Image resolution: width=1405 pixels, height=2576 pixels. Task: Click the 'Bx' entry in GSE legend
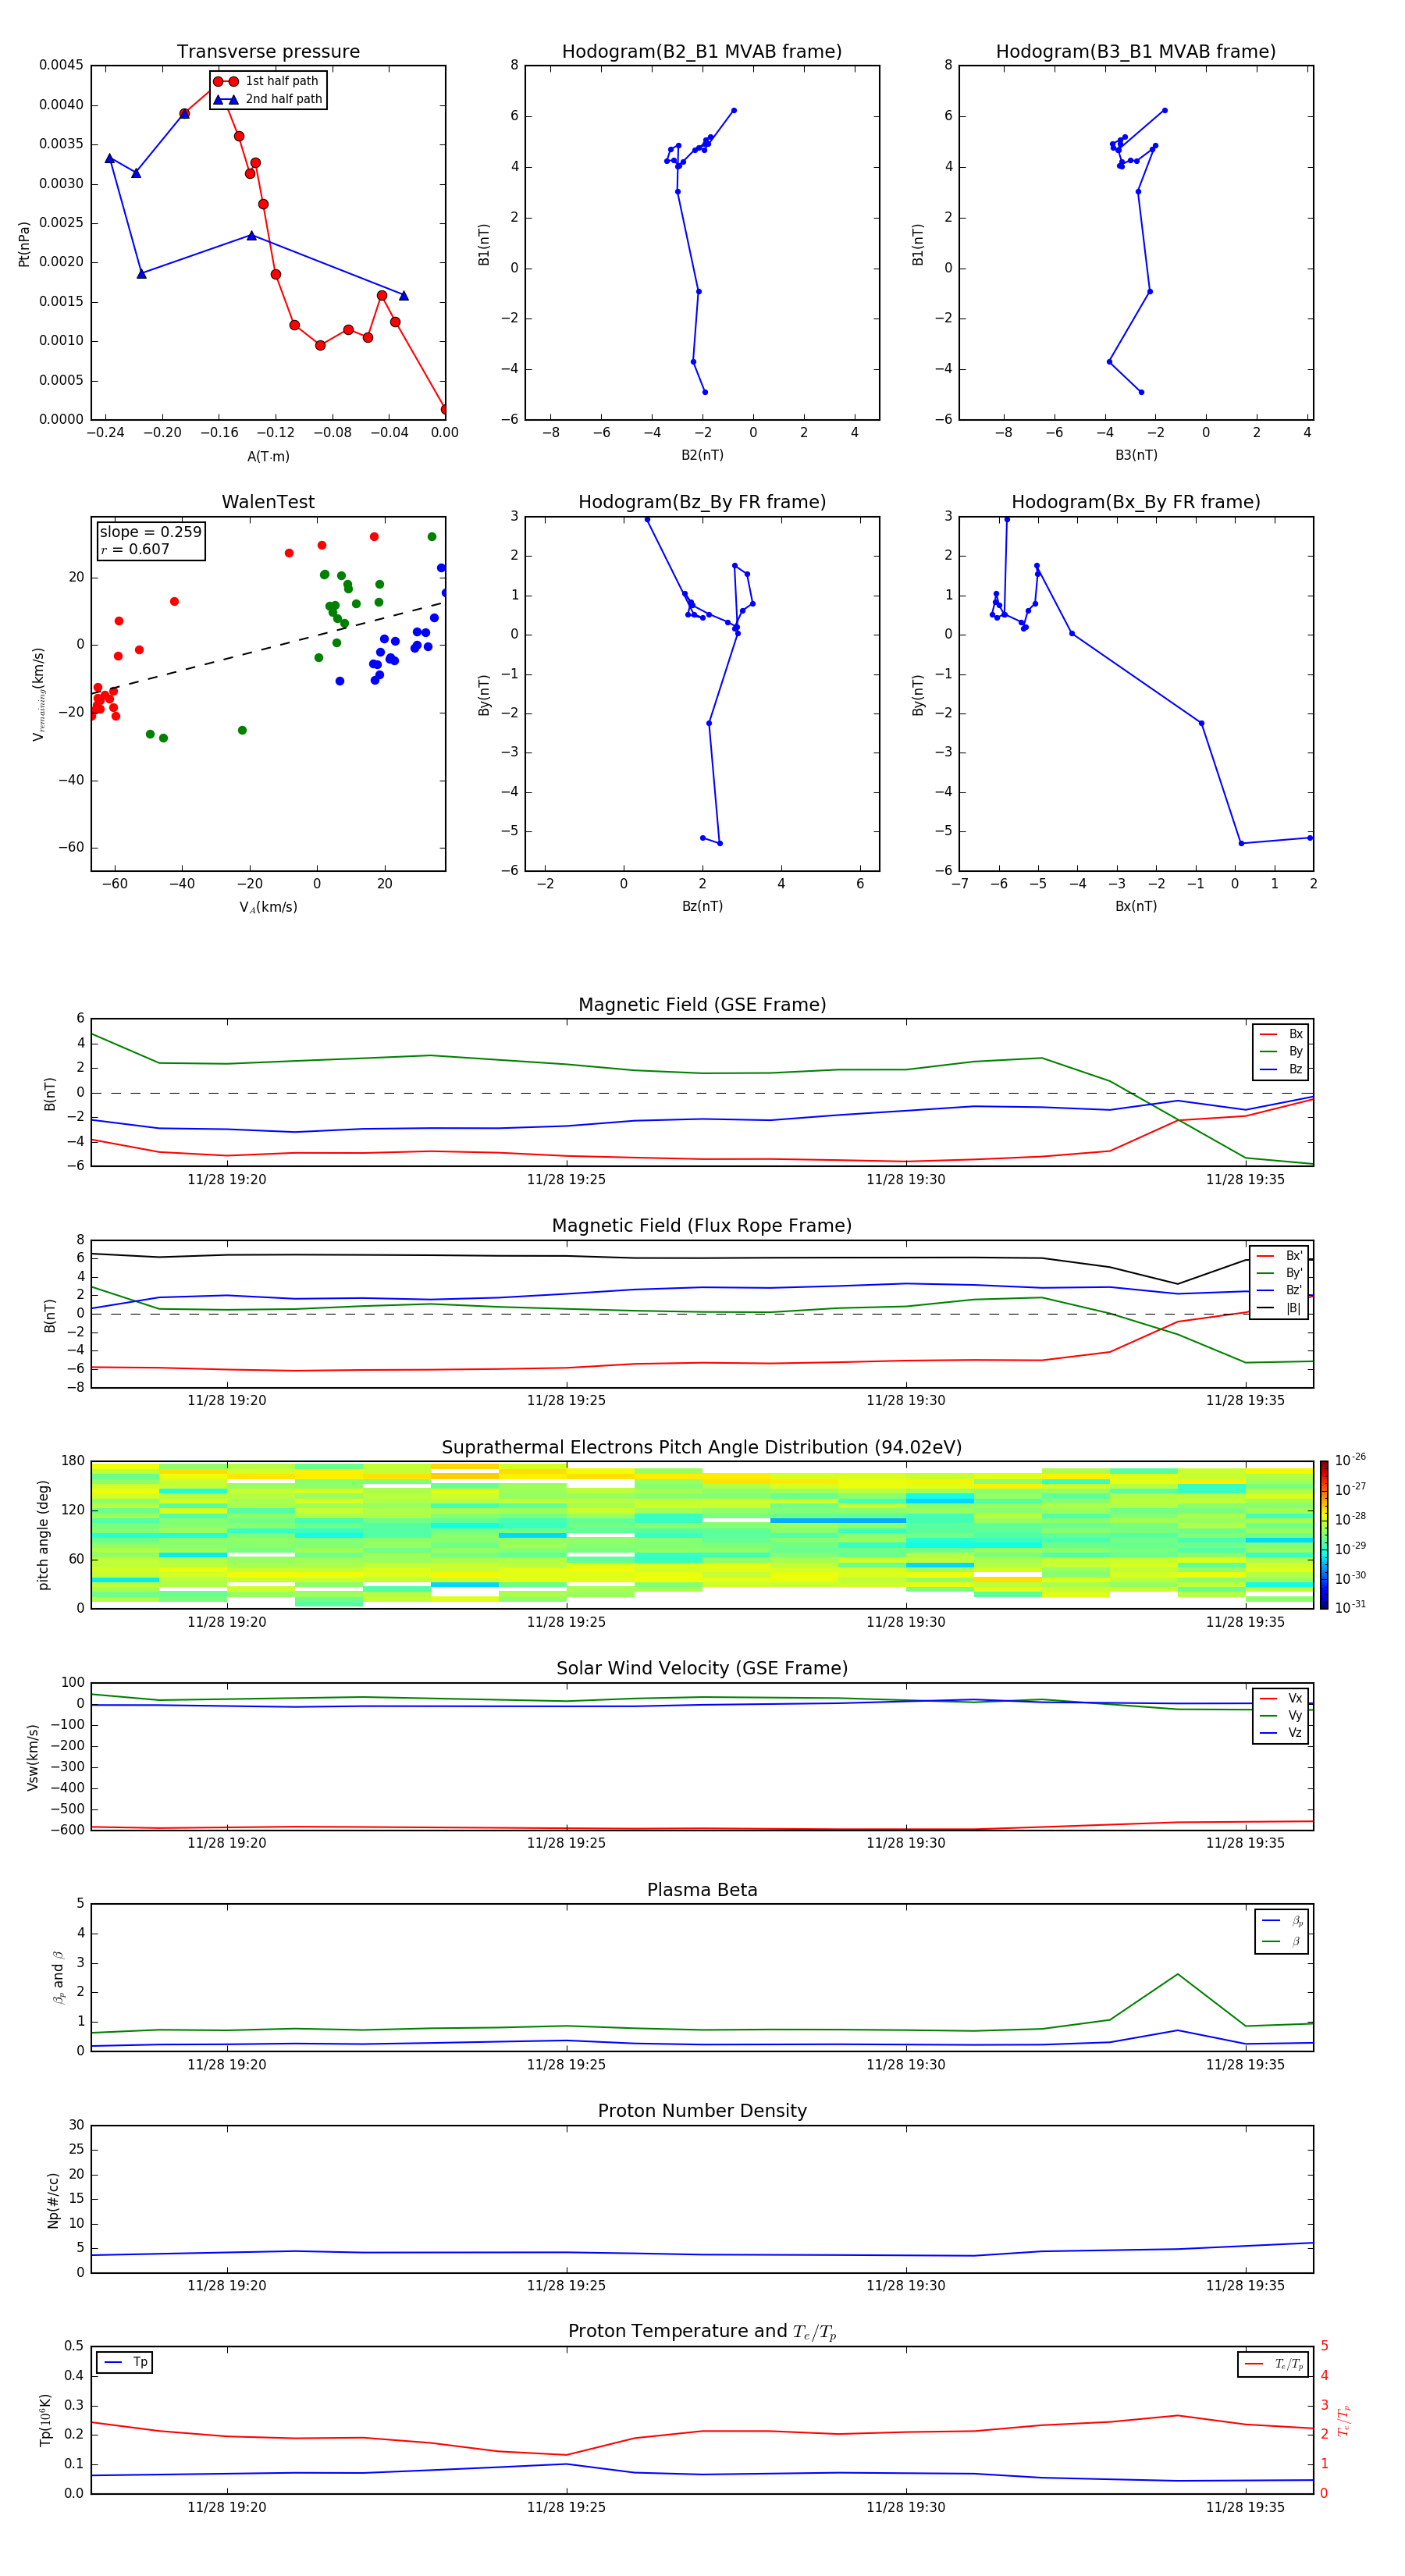(1282, 1034)
